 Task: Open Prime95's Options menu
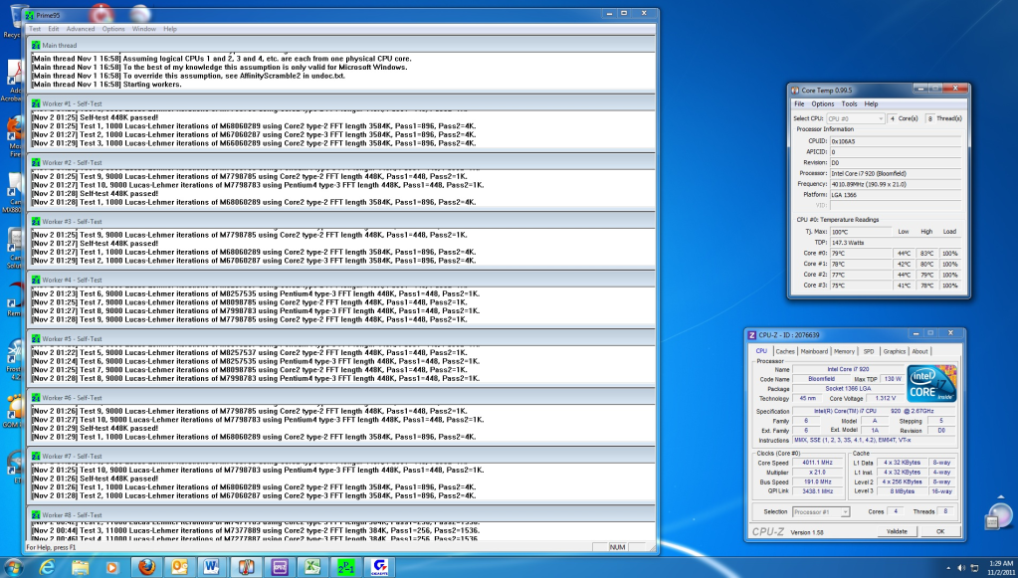[x=113, y=29]
